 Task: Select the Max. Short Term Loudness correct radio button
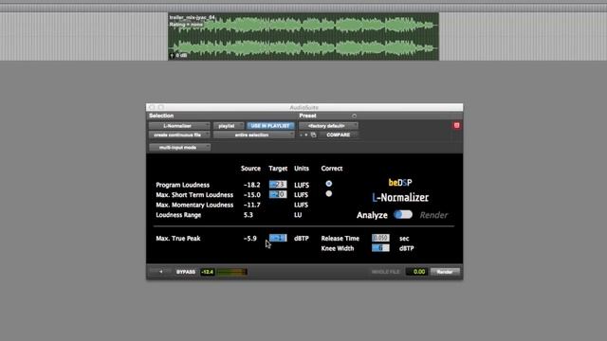[x=329, y=193]
